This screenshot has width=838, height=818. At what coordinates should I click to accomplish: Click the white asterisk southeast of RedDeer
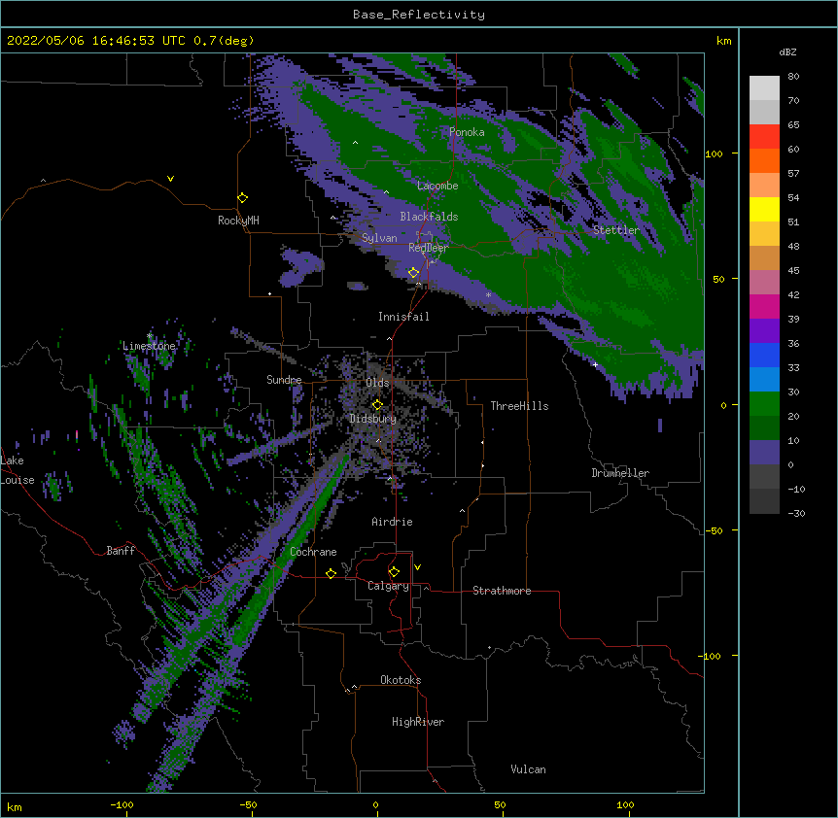(x=488, y=295)
